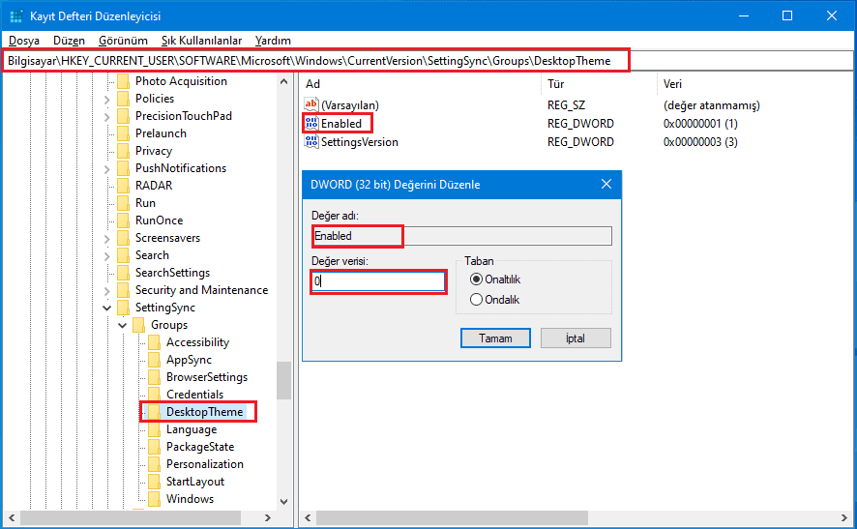857x529 pixels.
Task: Click the SettingSync folder icon
Action: point(124,308)
